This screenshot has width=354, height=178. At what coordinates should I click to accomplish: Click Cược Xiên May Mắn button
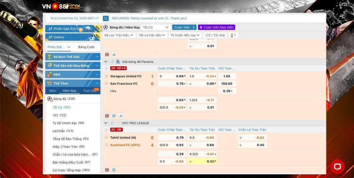216,27
